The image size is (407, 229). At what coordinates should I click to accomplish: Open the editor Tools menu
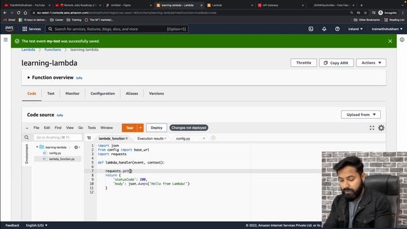[x=92, y=128]
